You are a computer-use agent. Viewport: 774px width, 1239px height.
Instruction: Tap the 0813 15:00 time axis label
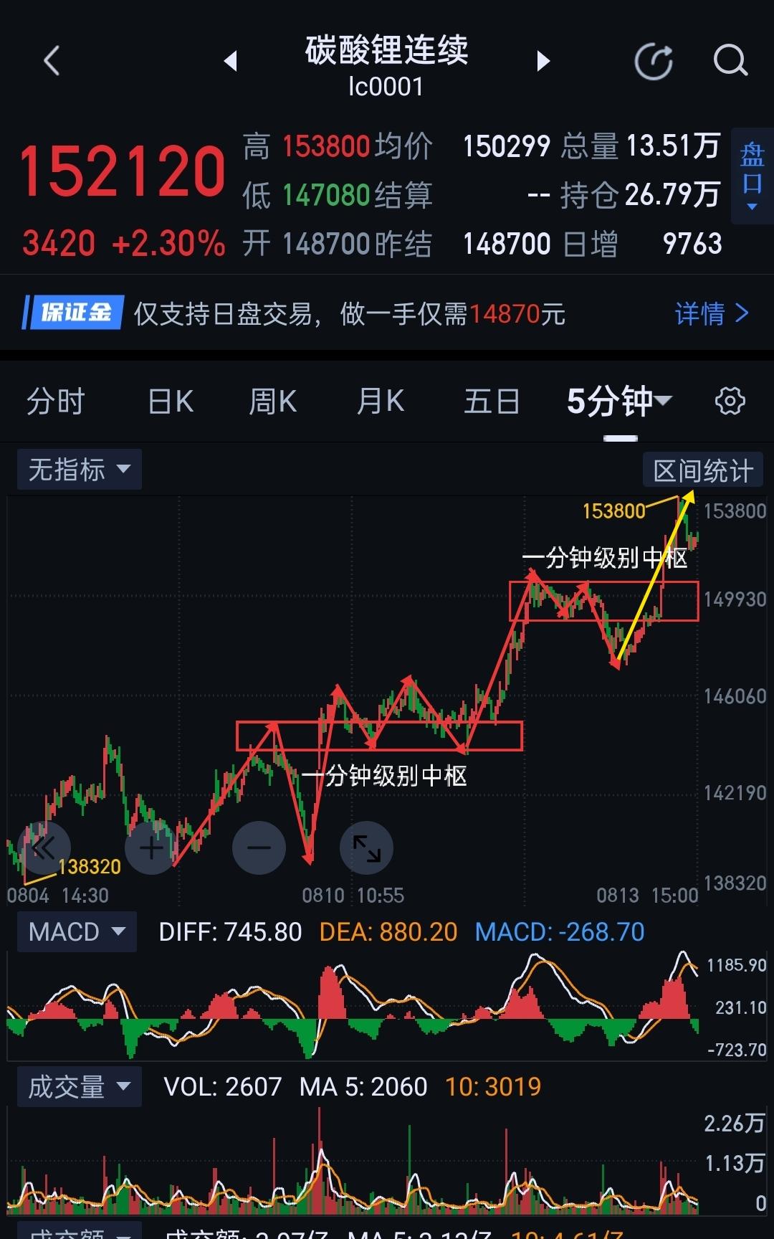click(647, 896)
